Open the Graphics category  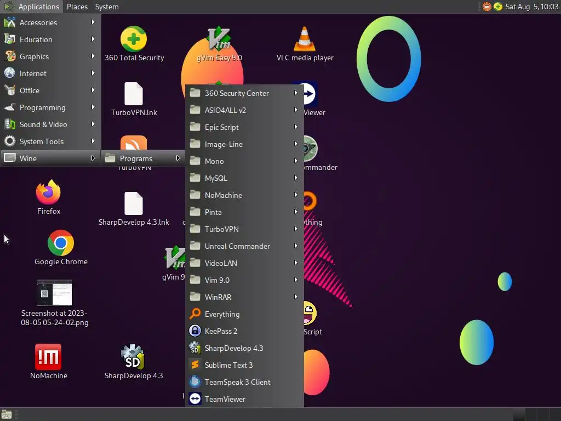click(50, 56)
